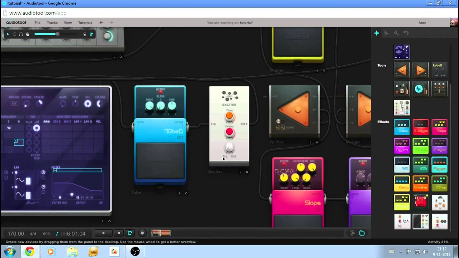This screenshot has height=258, width=459.
Task: Click the TubeD Drive knob
Action: [x=149, y=105]
